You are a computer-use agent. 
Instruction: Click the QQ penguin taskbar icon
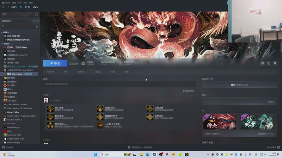tap(167, 154)
